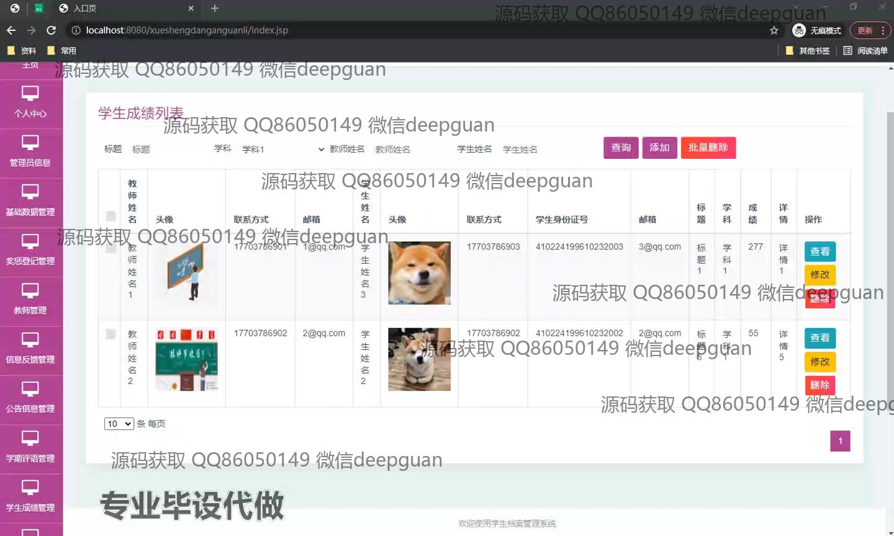Open 学期评语管理 sidebar item
This screenshot has width=894, height=536.
[x=30, y=449]
